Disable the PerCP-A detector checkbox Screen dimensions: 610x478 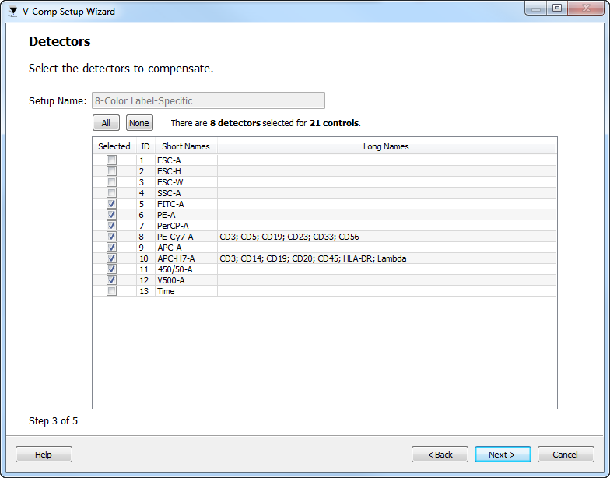click(x=112, y=226)
